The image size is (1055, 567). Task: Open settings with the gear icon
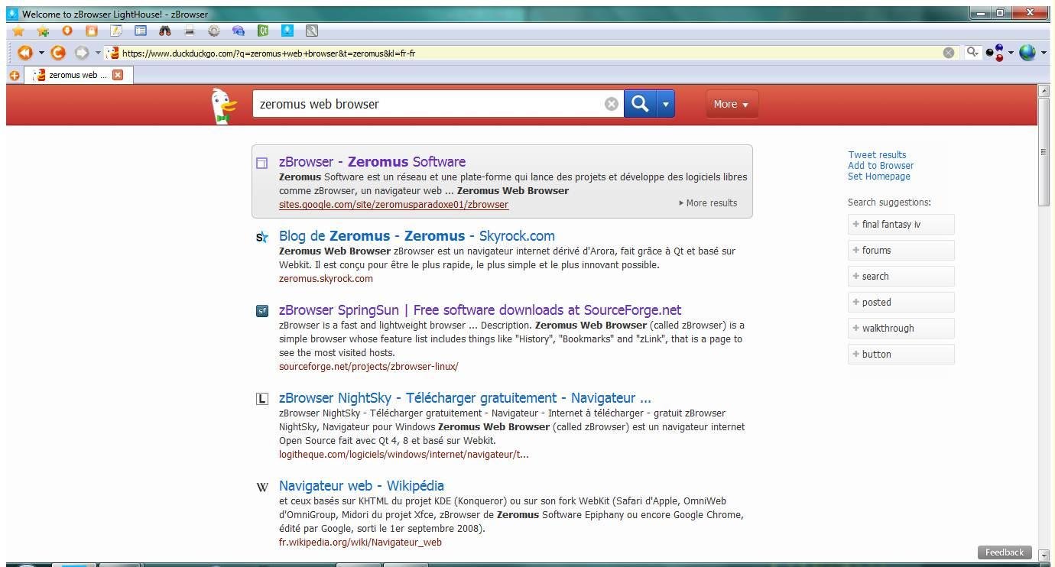click(x=215, y=31)
